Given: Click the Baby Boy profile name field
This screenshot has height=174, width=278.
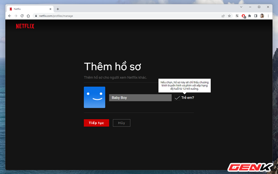Looking at the screenshot, I should 140,98.
